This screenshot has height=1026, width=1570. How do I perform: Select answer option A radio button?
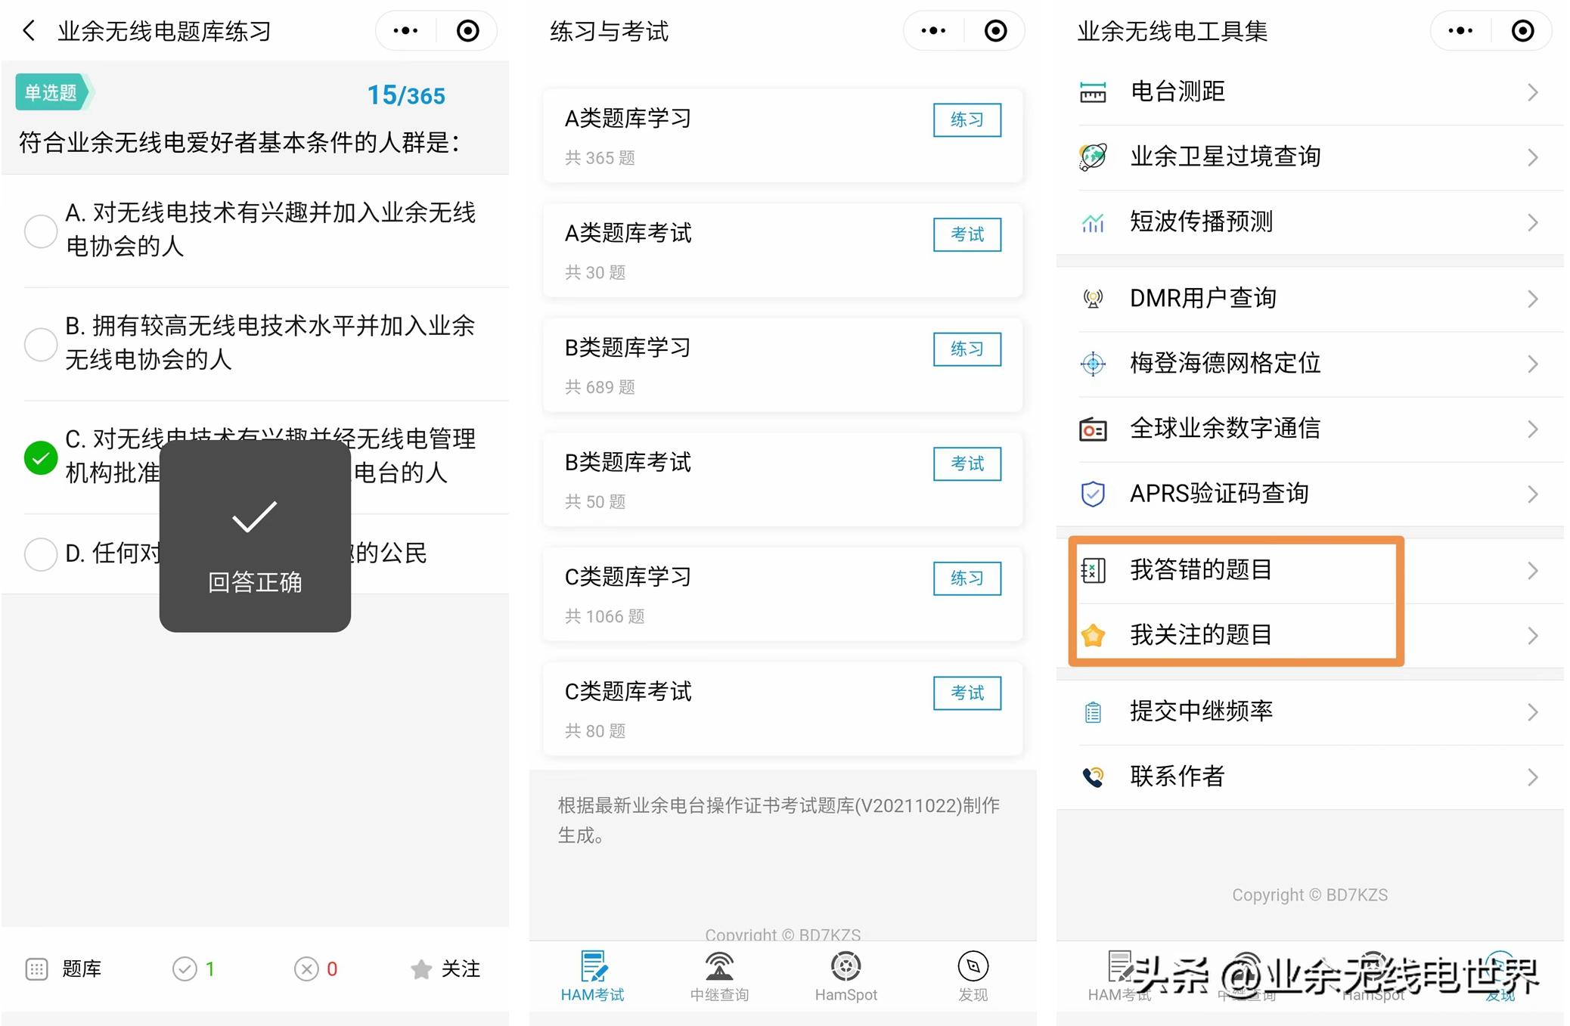point(41,231)
